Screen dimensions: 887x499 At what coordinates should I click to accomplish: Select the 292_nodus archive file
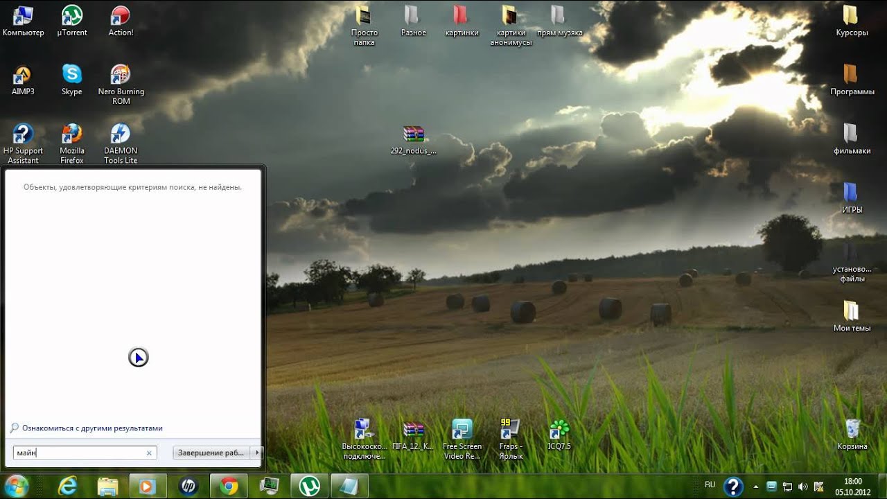pos(413,134)
